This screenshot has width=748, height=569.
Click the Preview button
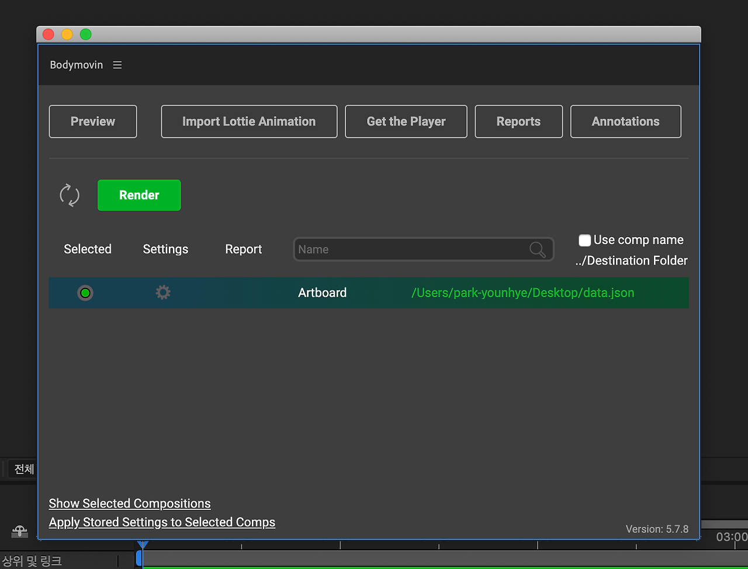(x=93, y=122)
